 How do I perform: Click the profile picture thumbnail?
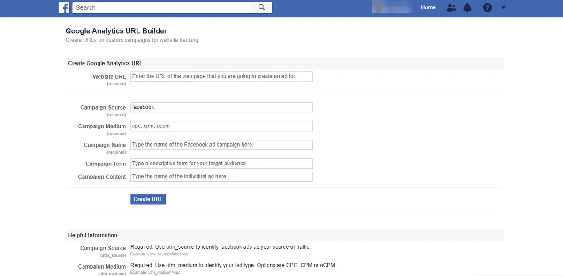pos(375,7)
